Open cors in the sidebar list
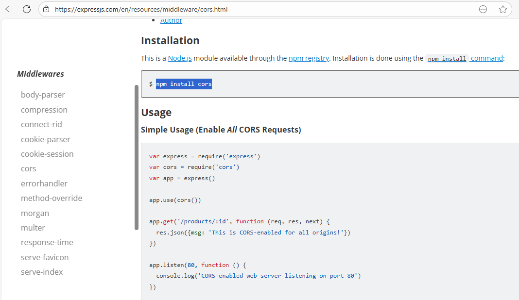The width and height of the screenshot is (519, 300). [29, 168]
